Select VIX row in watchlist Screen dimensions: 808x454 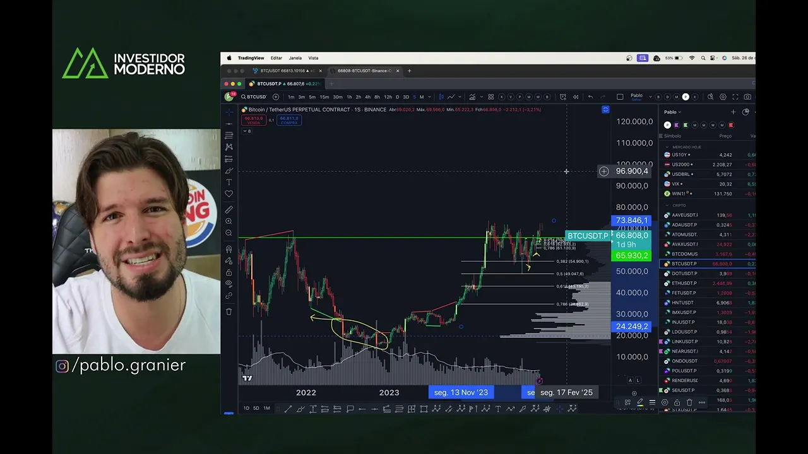tap(707, 184)
